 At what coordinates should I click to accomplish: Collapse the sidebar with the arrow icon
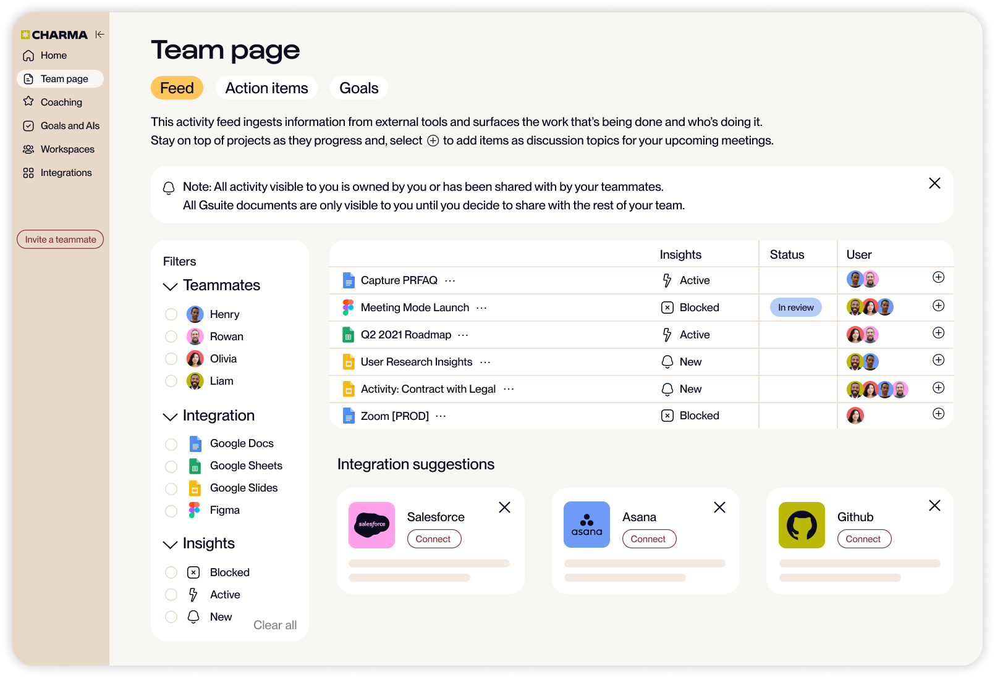pos(99,35)
